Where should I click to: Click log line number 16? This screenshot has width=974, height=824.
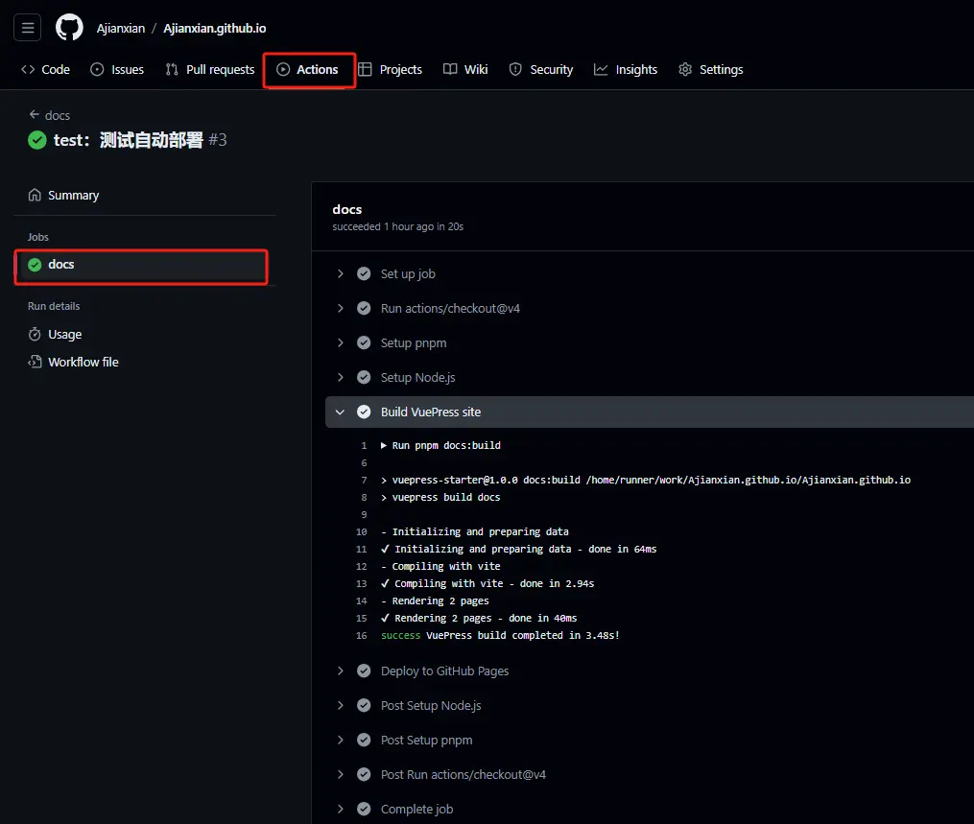coord(362,636)
